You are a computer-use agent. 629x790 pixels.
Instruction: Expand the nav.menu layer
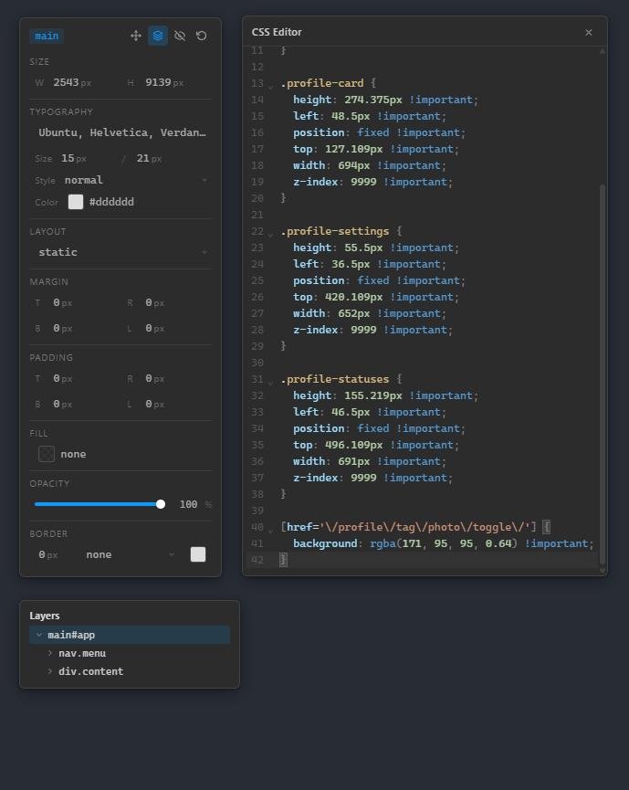click(x=50, y=653)
